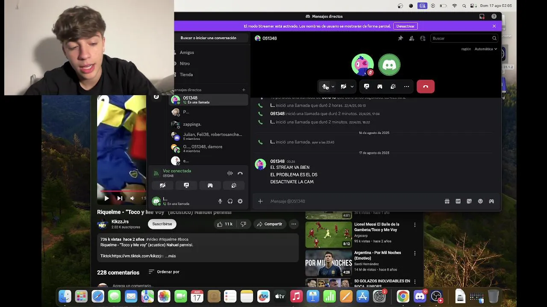547x307 pixels.
Task: Open the región Automática dropdown
Action: tap(486, 49)
